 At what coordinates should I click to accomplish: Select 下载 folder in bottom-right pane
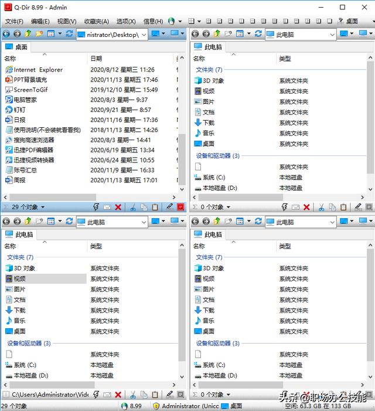click(x=204, y=310)
